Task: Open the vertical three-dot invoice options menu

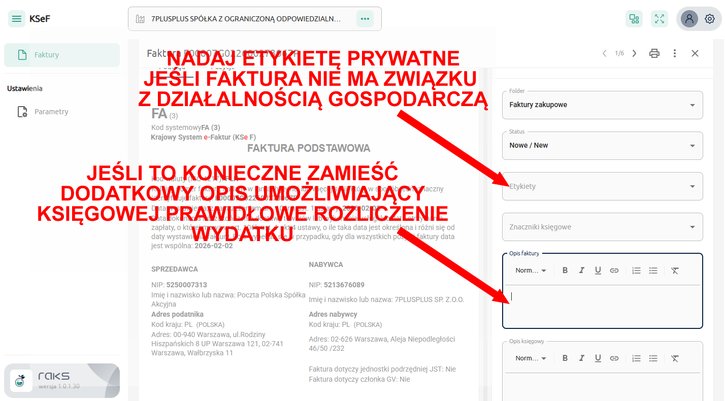Action: coord(675,53)
